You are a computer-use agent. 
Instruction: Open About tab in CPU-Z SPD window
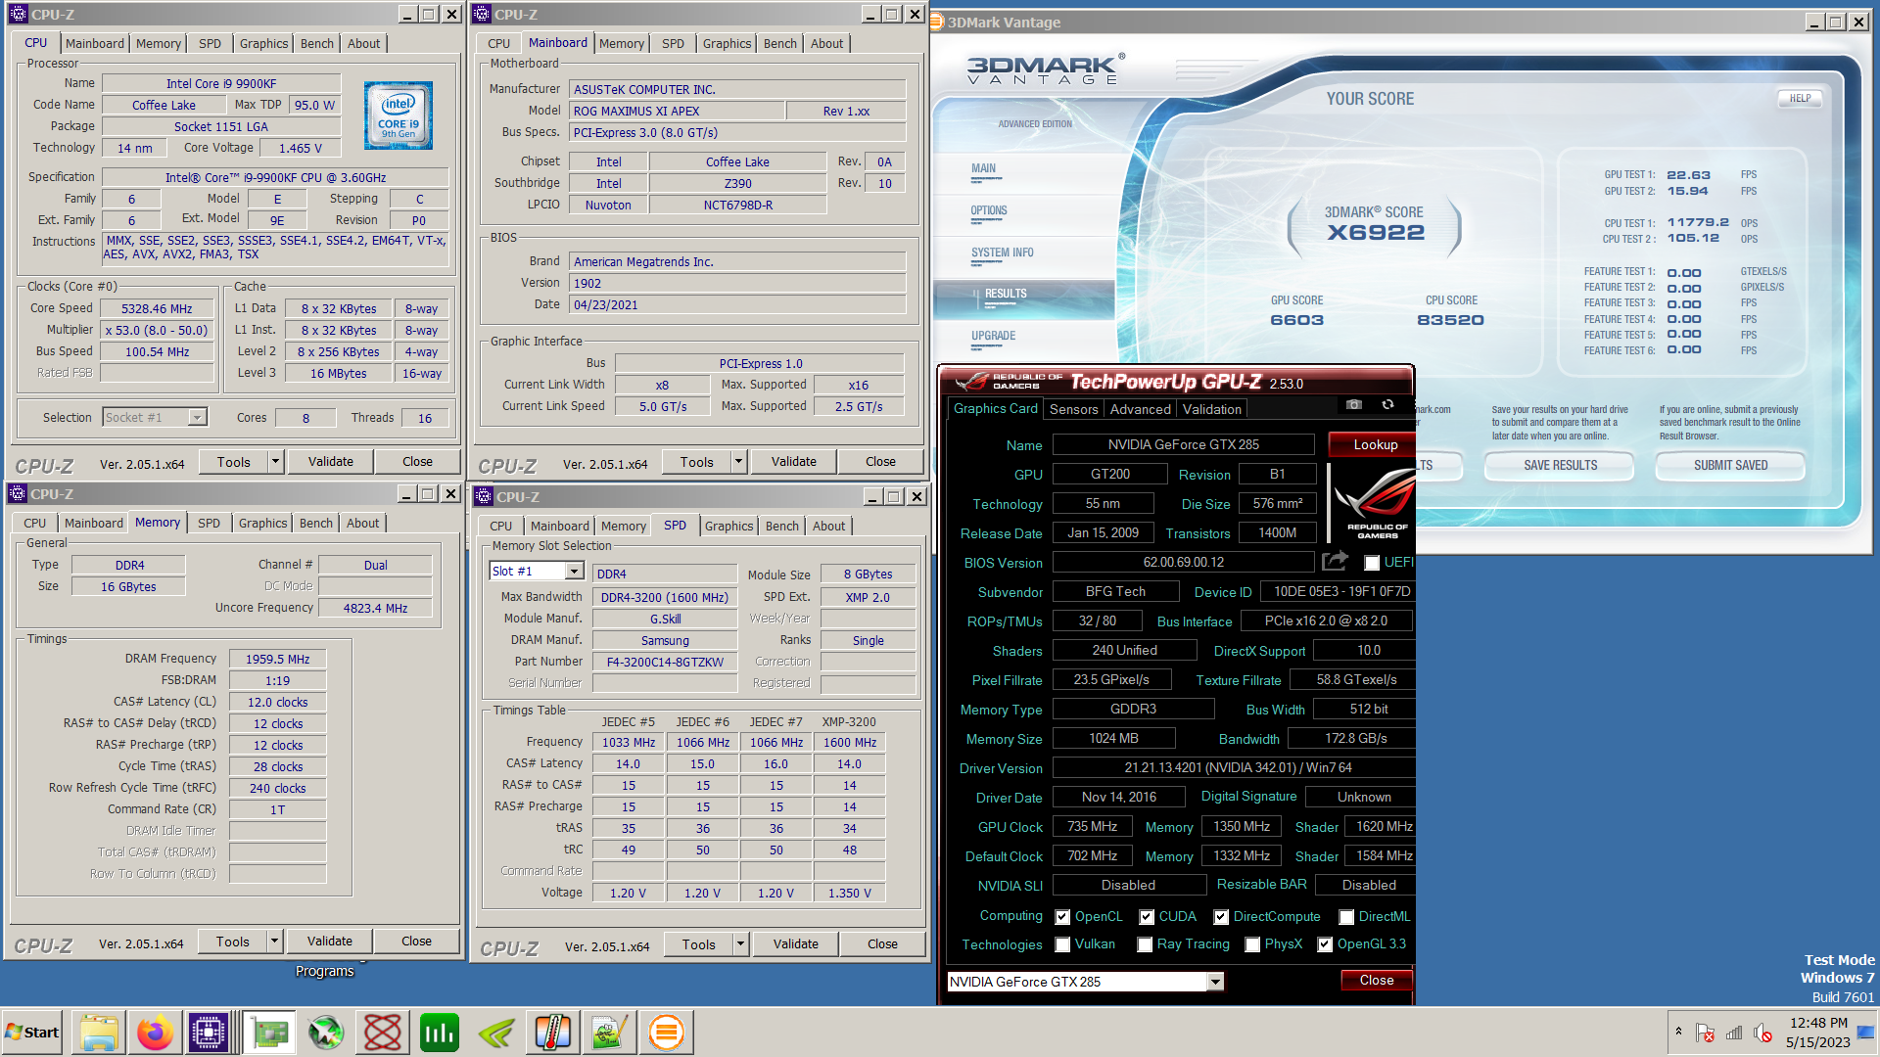click(828, 526)
